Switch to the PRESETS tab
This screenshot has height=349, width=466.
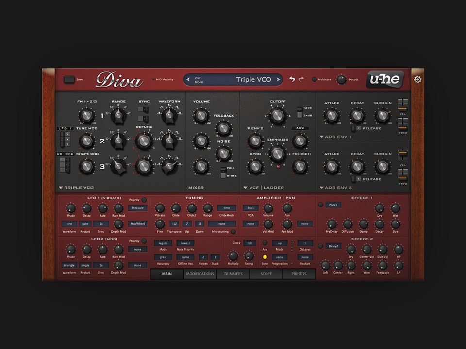(x=299, y=274)
